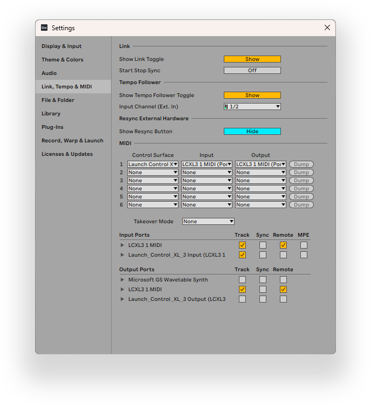Open Input dropdown in row 6
The width and height of the screenshot is (371, 405).
coord(207,205)
